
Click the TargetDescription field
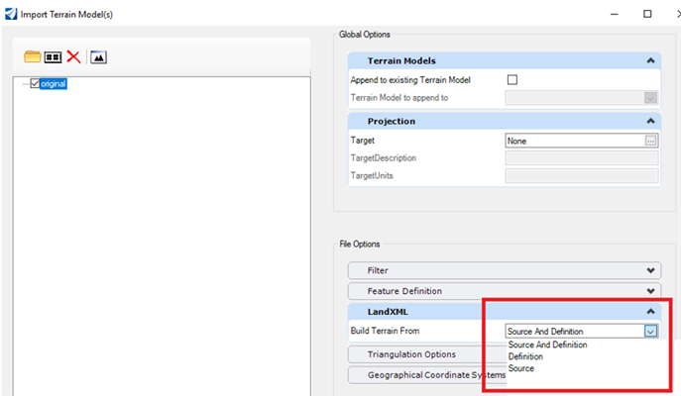point(582,158)
